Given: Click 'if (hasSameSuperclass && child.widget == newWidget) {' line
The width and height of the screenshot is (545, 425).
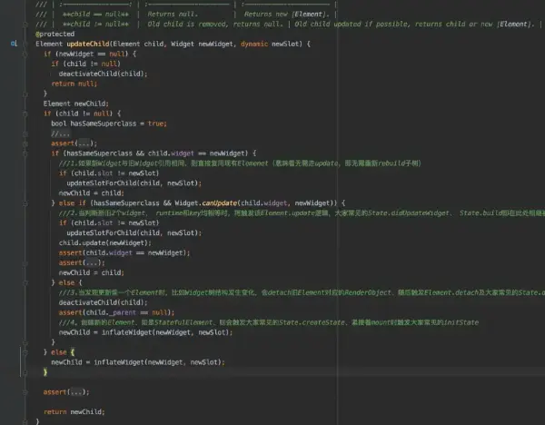Looking at the screenshot, I should 154,153.
